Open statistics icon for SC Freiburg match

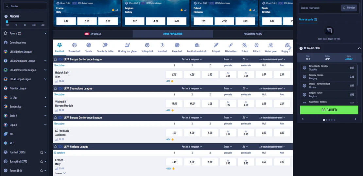tap(57, 139)
